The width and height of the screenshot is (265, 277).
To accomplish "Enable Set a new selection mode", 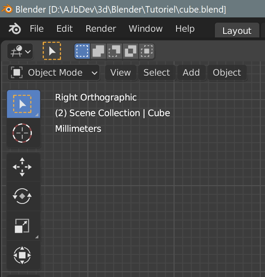I will [x=82, y=51].
